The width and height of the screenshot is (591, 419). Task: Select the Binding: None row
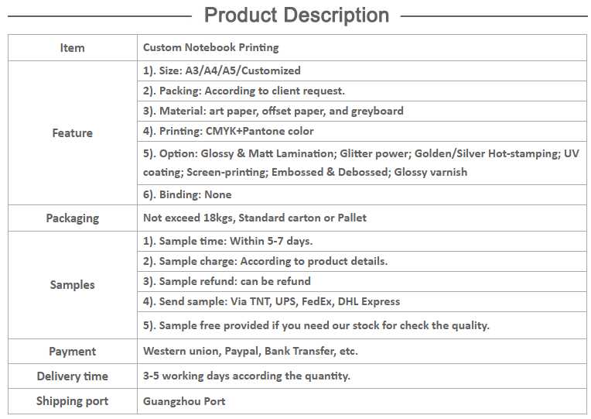(x=187, y=194)
